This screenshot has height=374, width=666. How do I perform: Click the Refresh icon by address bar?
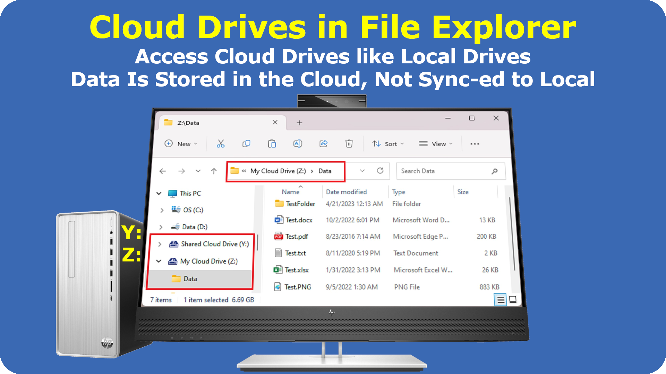pyautogui.click(x=380, y=171)
